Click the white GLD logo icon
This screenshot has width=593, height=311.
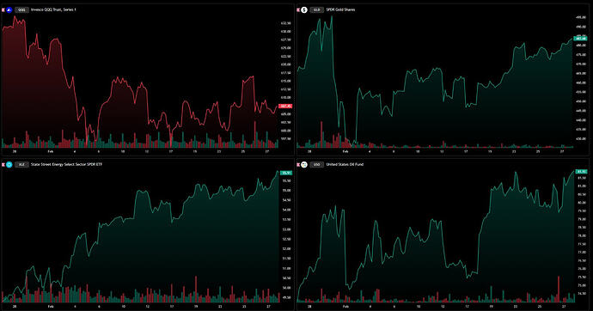[304, 9]
